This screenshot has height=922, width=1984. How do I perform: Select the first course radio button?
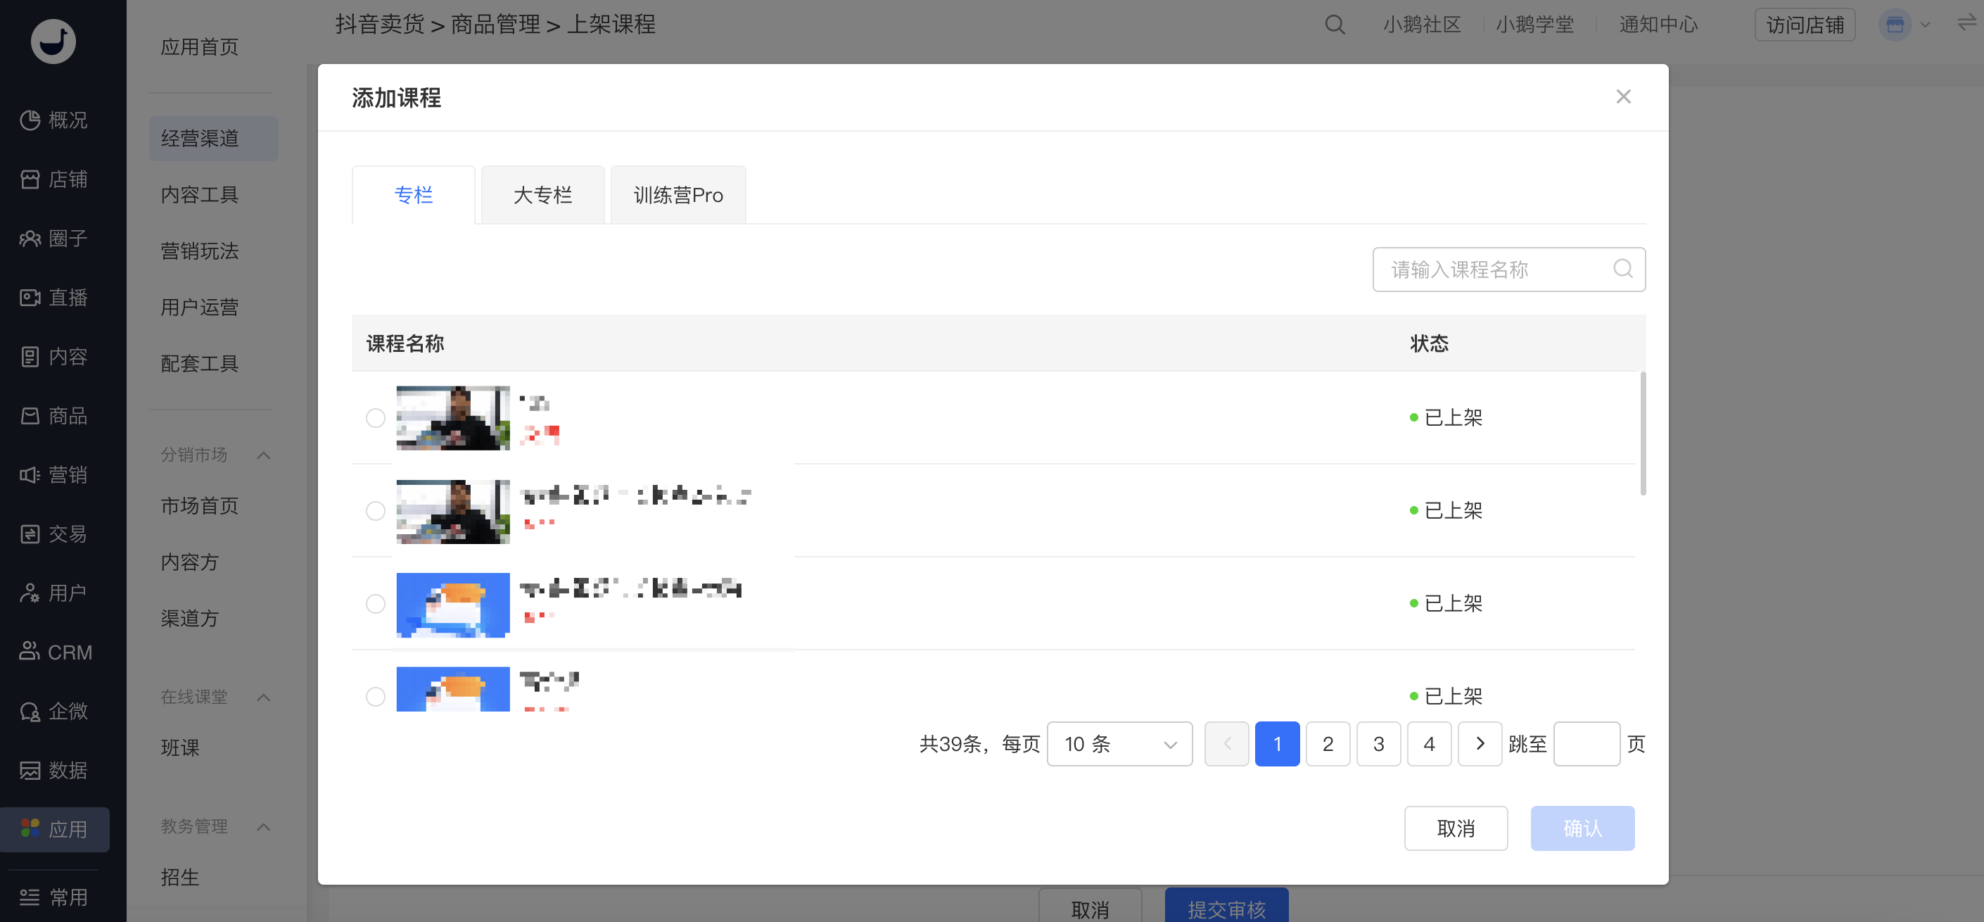375,418
